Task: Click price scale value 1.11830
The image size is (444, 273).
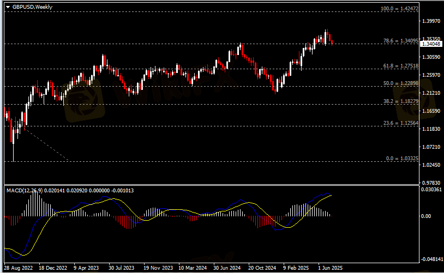Action: tap(431, 129)
